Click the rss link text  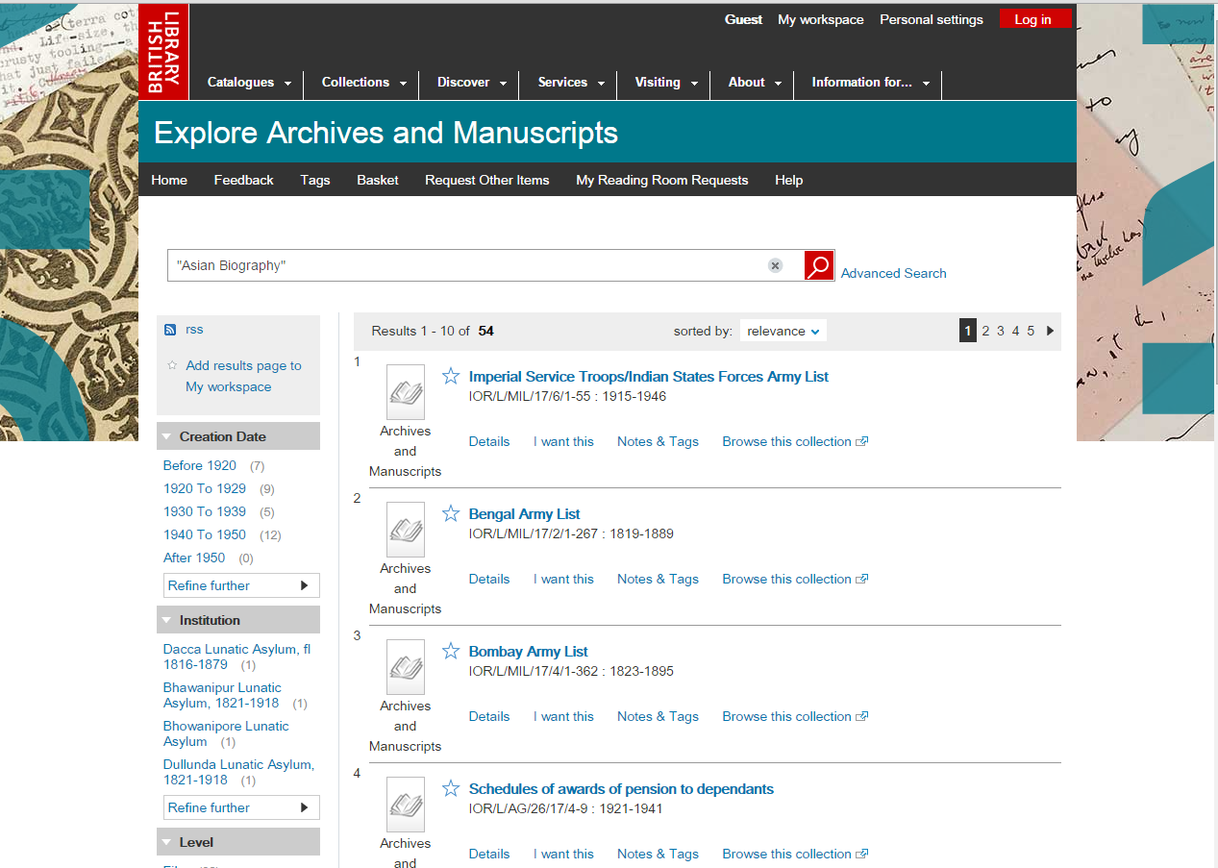194,330
